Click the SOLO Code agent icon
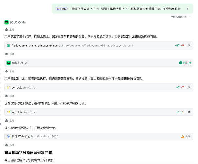 click(6, 22)
